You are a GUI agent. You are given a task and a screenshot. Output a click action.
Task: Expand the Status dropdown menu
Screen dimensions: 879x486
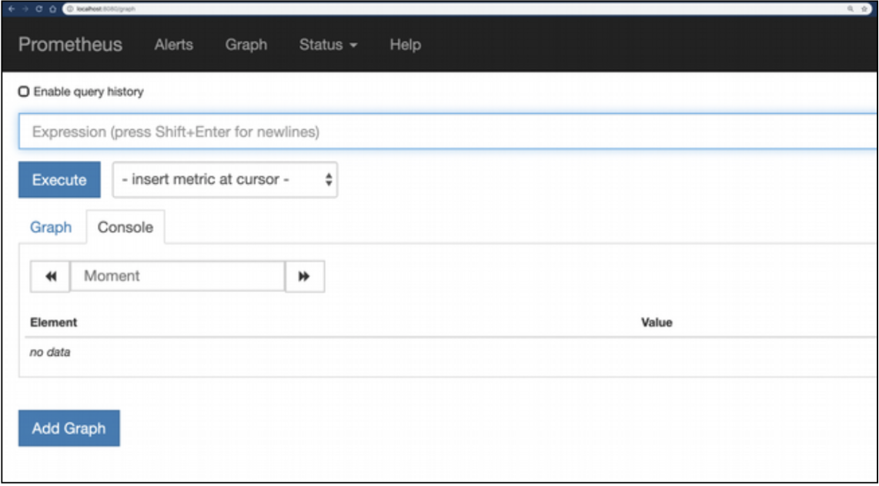click(x=328, y=45)
